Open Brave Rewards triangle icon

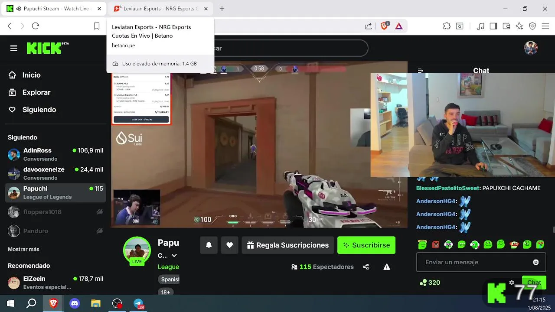(399, 26)
